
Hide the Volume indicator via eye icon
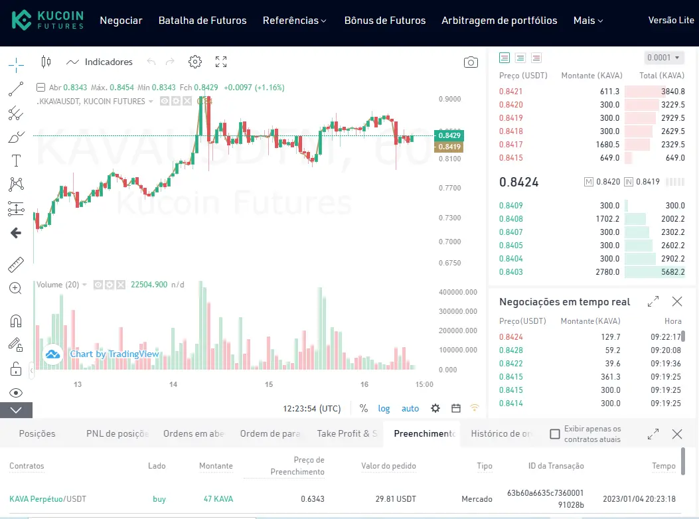98,285
